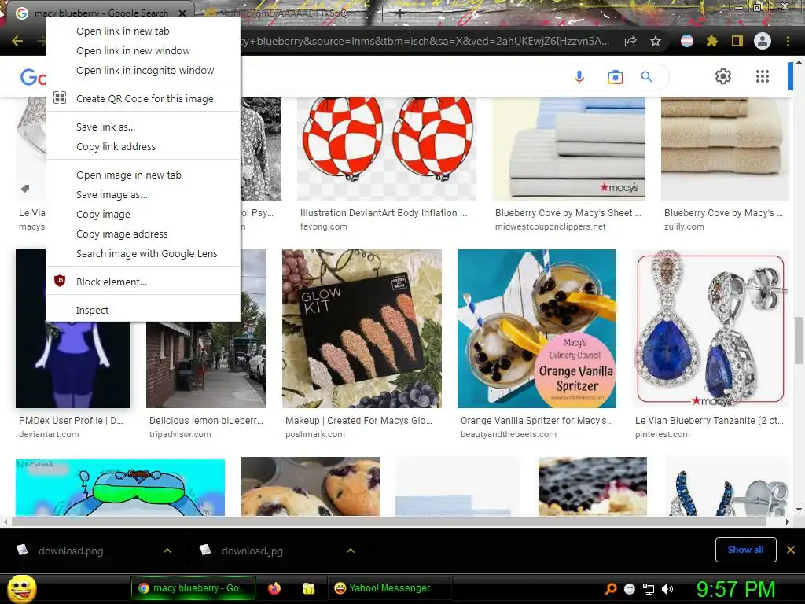Search by image with camera icon

coord(615,77)
